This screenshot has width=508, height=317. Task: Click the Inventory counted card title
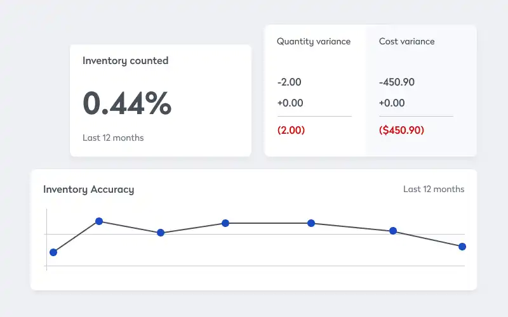point(125,61)
